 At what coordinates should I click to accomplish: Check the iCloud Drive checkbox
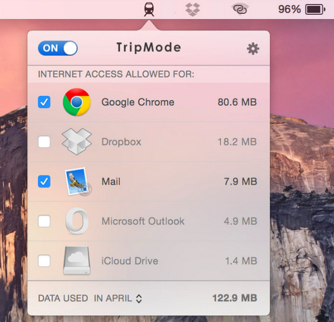[44, 261]
